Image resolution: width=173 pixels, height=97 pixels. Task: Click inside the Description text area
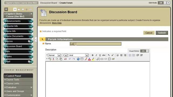[x=98, y=79]
